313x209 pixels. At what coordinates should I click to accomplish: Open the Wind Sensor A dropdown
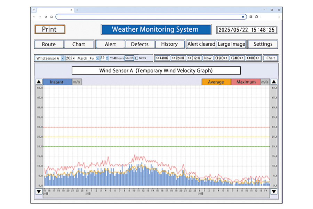49,58
